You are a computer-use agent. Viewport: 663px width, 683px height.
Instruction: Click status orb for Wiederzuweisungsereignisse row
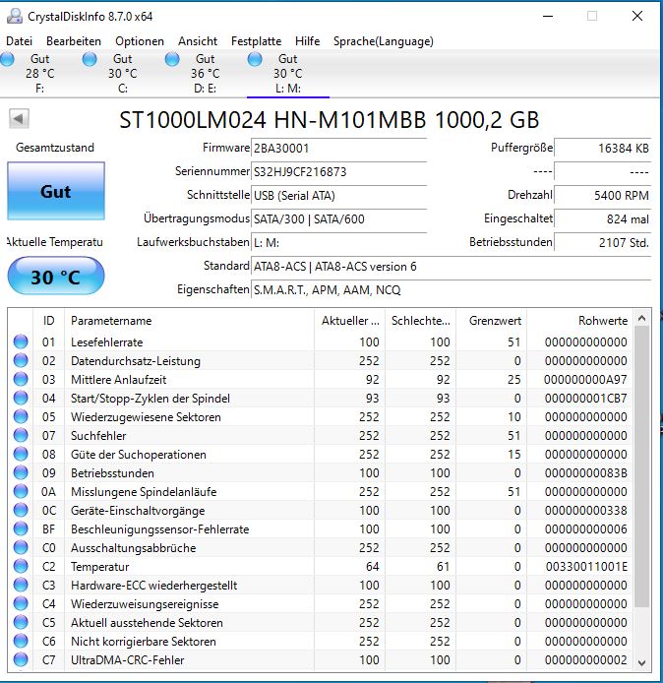(x=21, y=604)
